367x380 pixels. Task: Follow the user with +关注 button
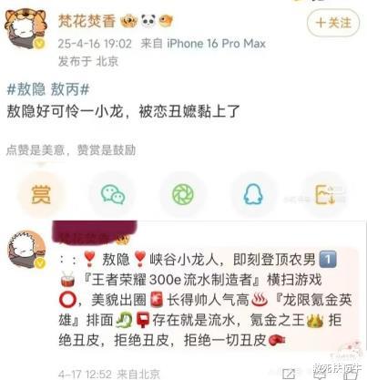(333, 23)
